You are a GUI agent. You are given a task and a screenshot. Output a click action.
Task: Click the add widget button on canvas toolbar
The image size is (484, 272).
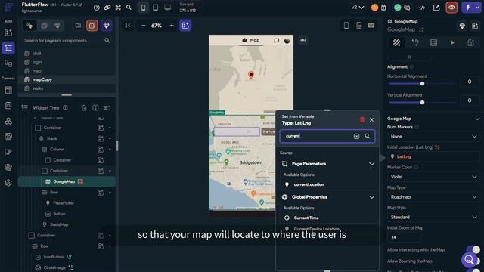tap(185, 26)
